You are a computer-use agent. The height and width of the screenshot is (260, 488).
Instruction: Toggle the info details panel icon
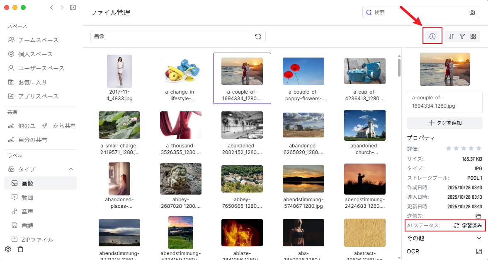click(x=432, y=36)
